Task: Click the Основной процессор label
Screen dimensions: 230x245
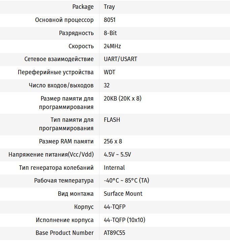Action: (x=64, y=20)
